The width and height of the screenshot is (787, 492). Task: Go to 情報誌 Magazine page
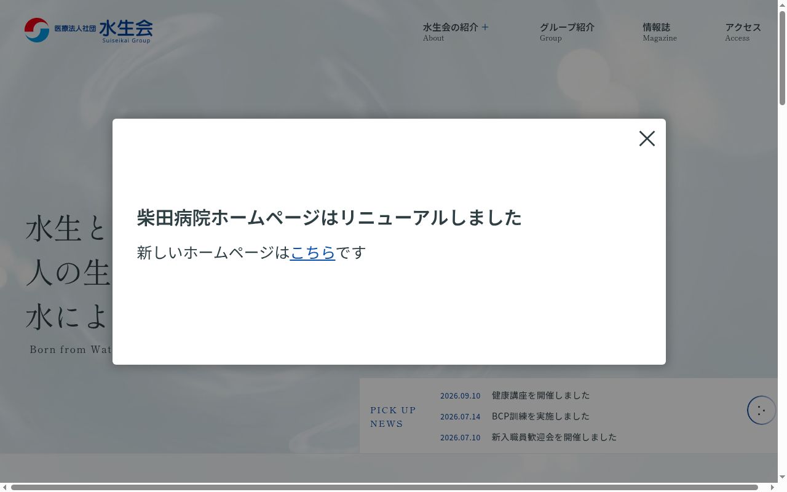click(x=660, y=32)
